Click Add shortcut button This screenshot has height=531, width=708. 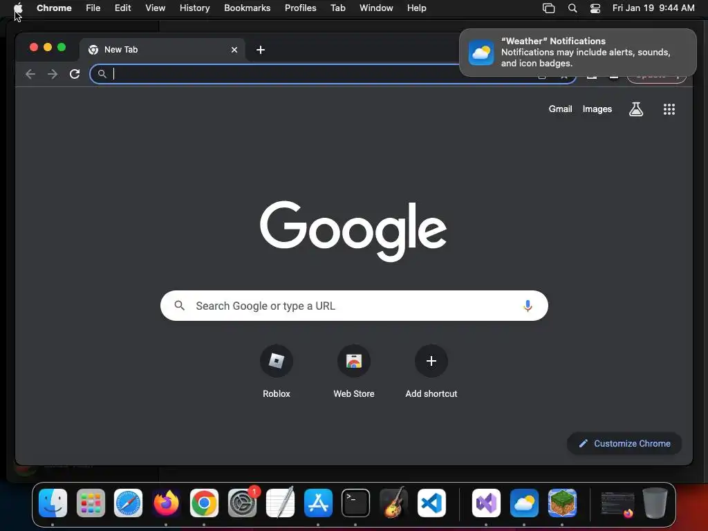click(x=431, y=371)
